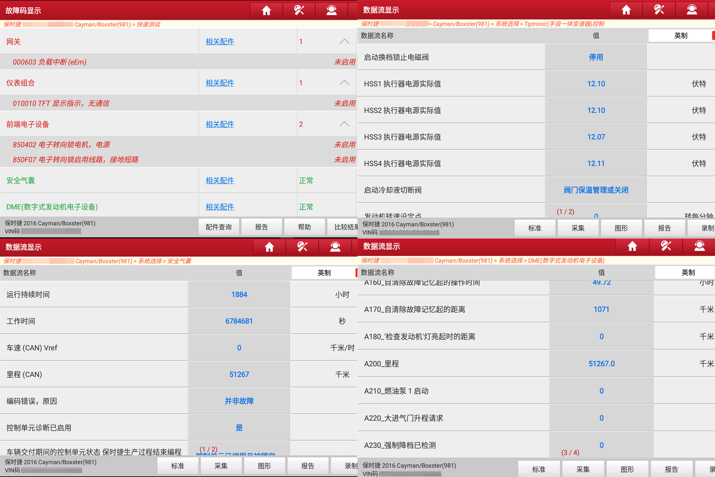Screen dimensions: 715x477
Task: Open the wrench icon on the airbag data stream screen
Action: pyautogui.click(x=302, y=246)
